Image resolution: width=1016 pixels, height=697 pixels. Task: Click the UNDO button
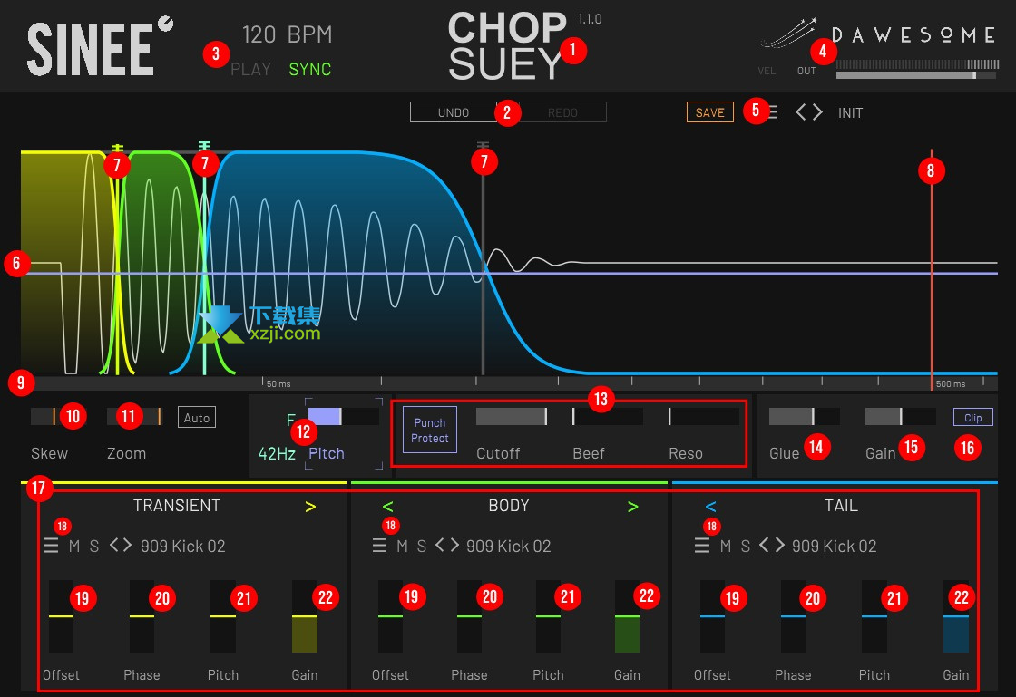[x=454, y=112]
